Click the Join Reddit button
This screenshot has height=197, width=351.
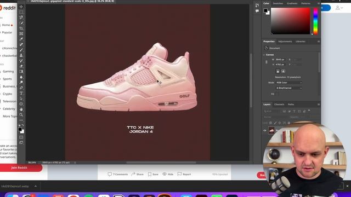point(19,168)
